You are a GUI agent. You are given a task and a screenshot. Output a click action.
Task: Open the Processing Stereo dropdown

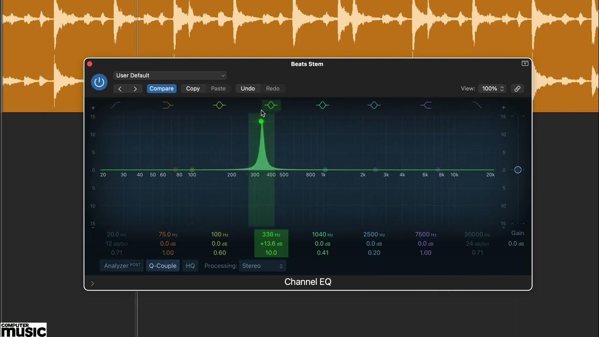tap(263, 266)
